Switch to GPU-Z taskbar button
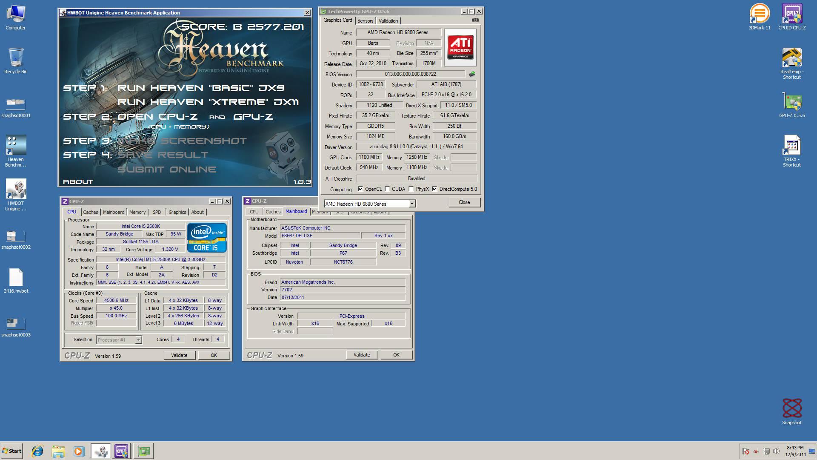Screen dimensions: 817x460 click(143, 451)
